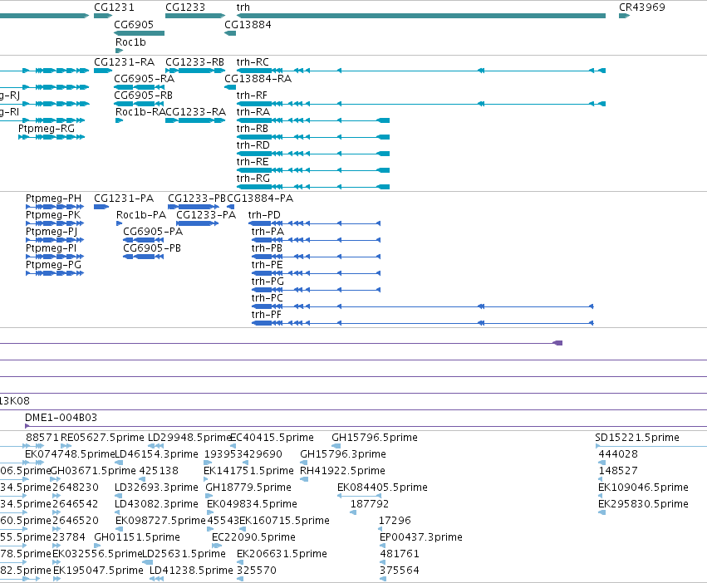Click transcript CG1233-RB label
This screenshot has width=707, height=583.
[194, 61]
